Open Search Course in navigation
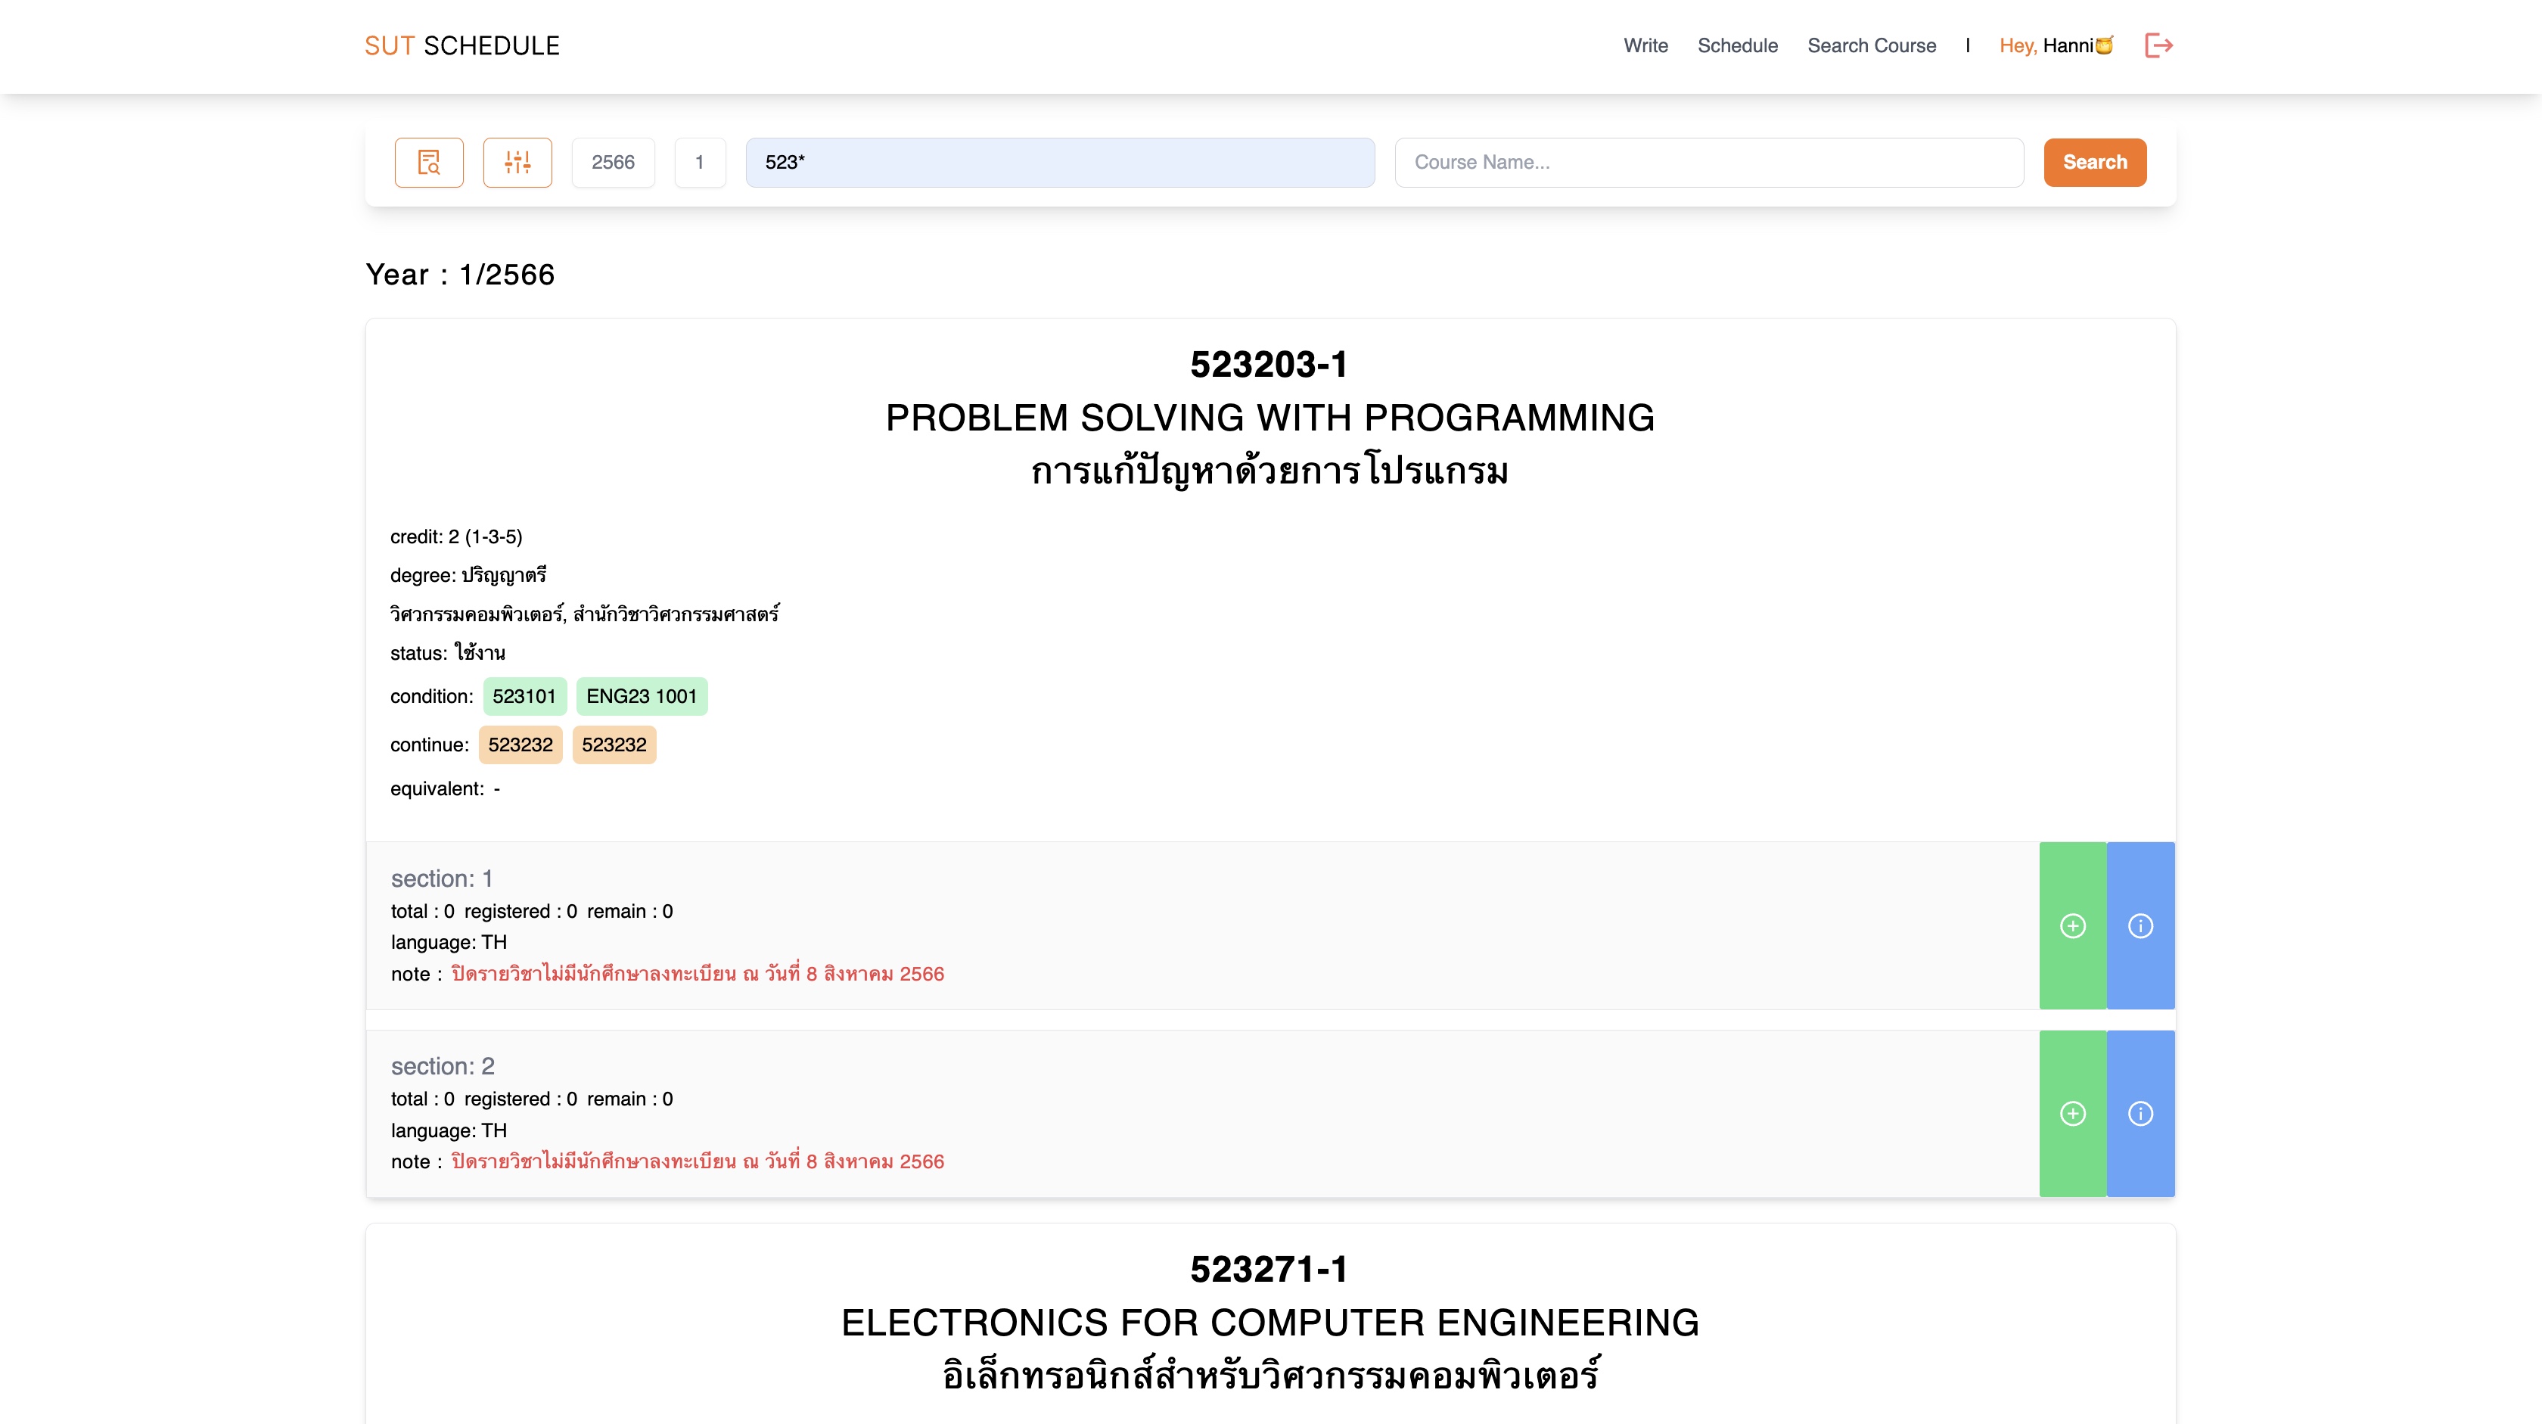Screen dimensions: 2542x1424 pos(1871,45)
